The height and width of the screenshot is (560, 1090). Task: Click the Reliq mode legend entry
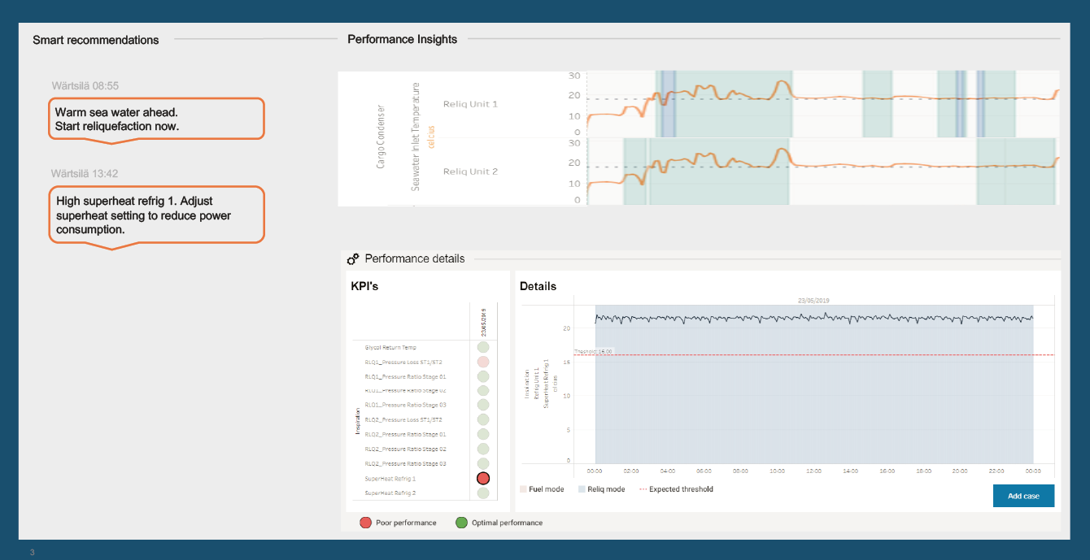point(601,489)
